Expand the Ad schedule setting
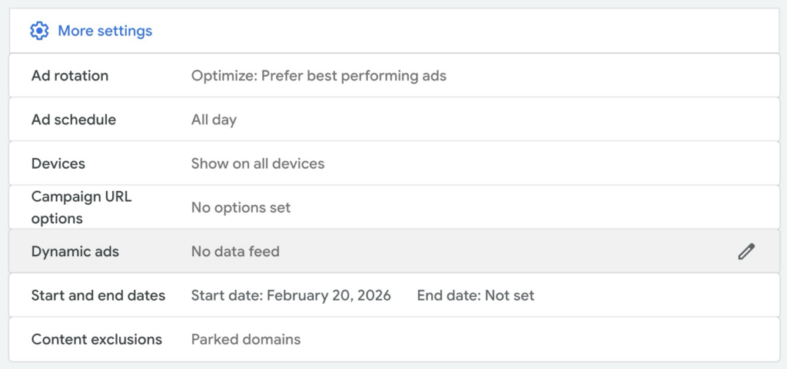Screen dimensions: 787x369 click(x=74, y=120)
